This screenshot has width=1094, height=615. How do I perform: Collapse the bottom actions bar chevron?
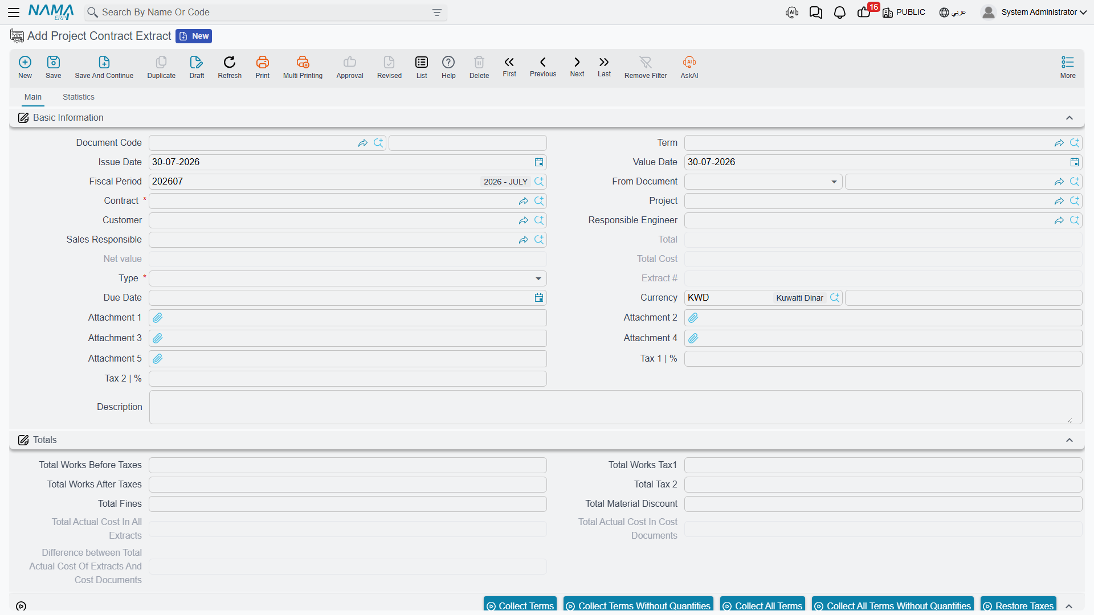[x=1069, y=606]
